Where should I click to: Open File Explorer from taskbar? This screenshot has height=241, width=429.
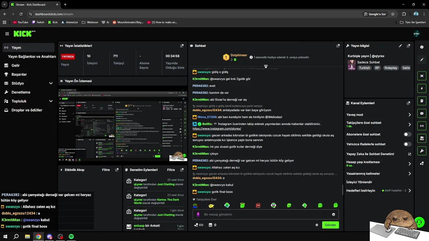point(27,236)
